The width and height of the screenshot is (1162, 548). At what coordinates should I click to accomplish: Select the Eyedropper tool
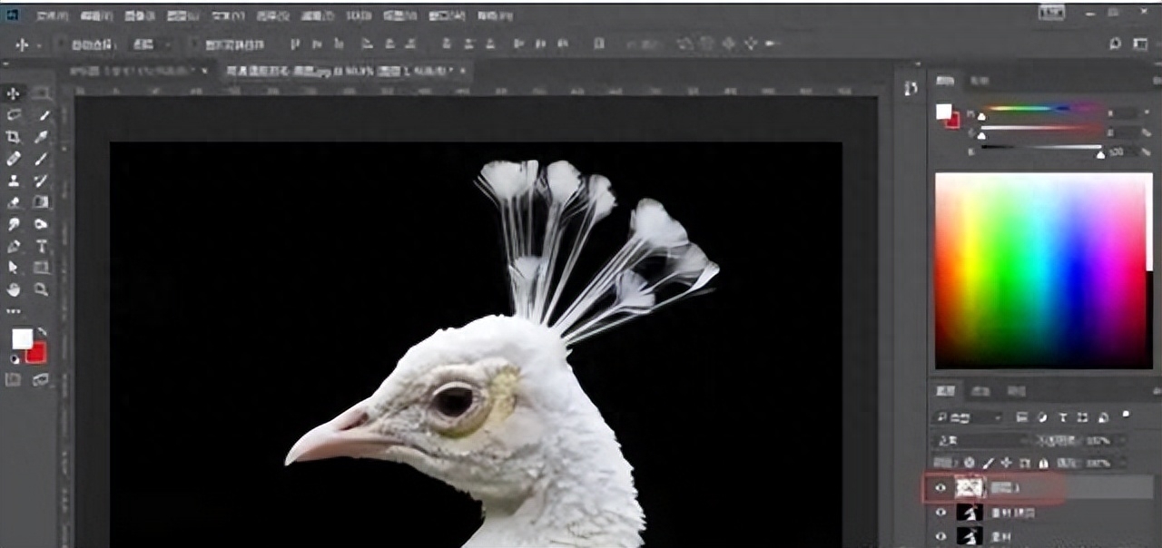(42, 137)
